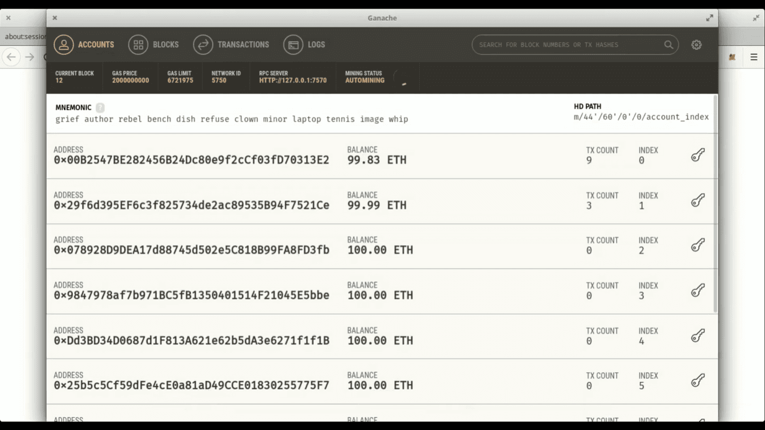Show private key for account index 3
This screenshot has width=765, height=430.
[x=698, y=290]
